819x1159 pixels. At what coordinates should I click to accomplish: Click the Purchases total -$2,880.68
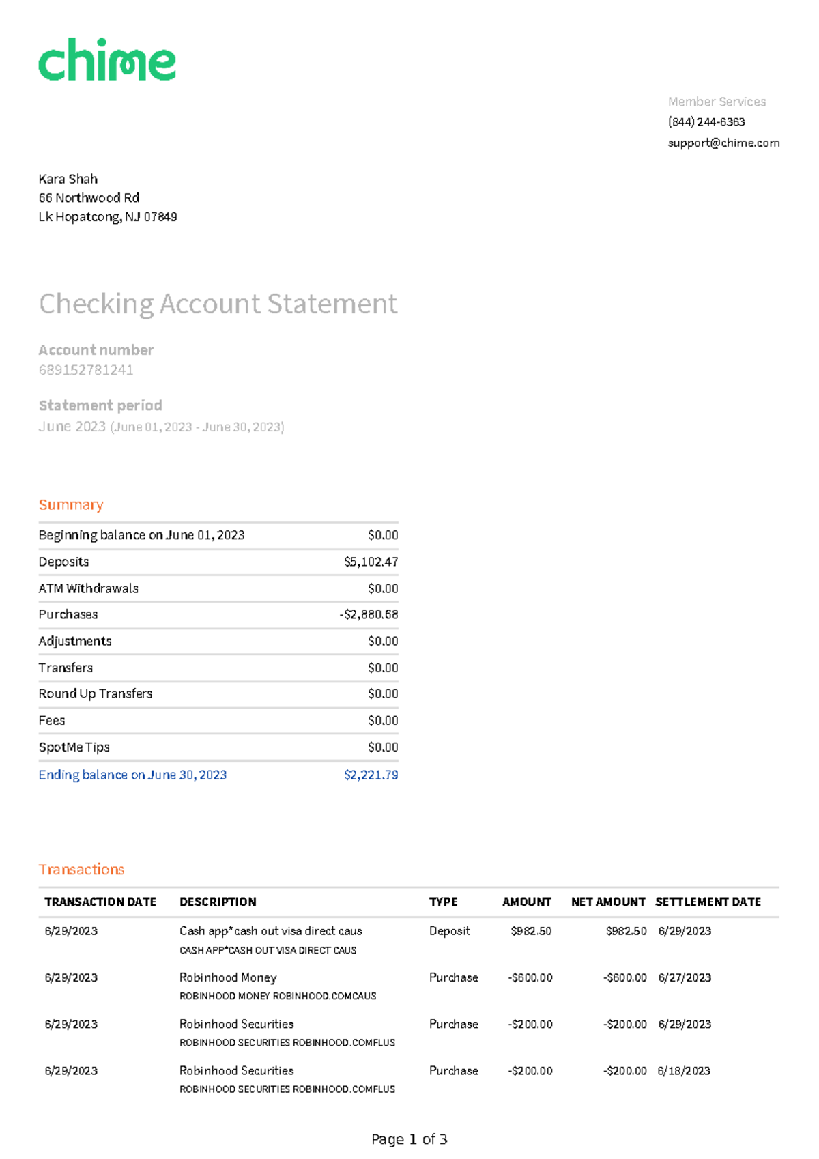[369, 614]
